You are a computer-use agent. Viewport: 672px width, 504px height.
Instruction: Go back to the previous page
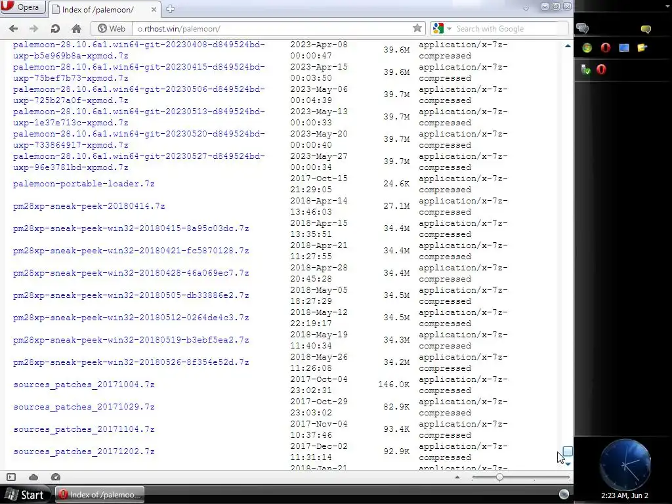[x=14, y=29]
